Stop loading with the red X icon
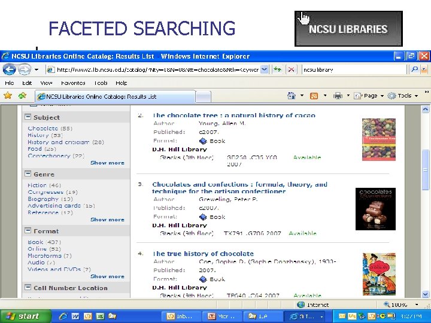 291,70
